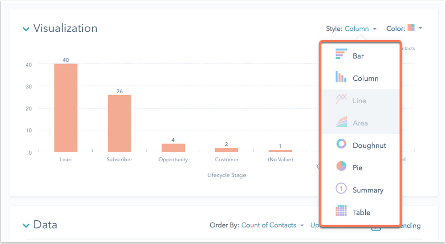Choose Pie label in style menu
Screen dimensions: 446x244
357,168
